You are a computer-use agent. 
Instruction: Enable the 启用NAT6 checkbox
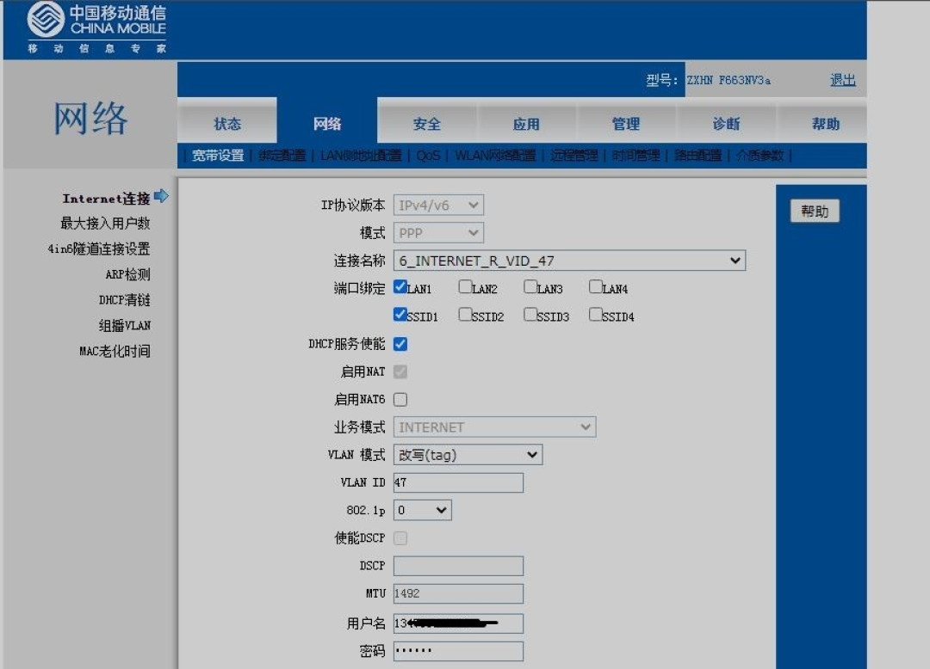(400, 400)
